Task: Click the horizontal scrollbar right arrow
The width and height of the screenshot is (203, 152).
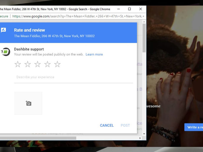Action: pos(140,138)
